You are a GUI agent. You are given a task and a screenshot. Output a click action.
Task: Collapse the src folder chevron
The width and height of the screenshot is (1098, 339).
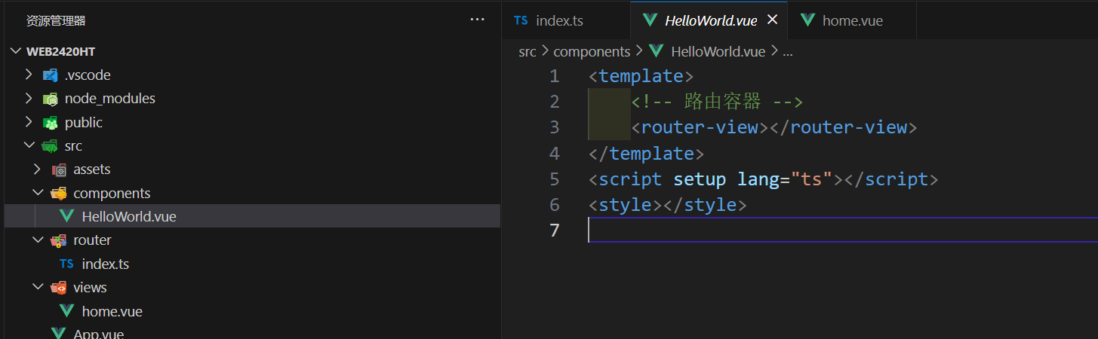(x=29, y=145)
